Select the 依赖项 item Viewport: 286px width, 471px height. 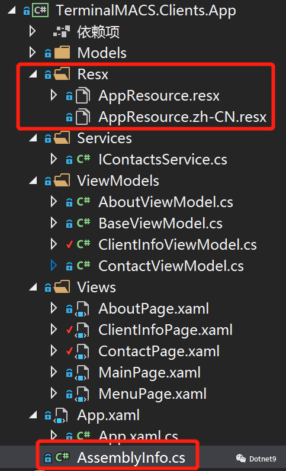pyautogui.click(x=98, y=31)
